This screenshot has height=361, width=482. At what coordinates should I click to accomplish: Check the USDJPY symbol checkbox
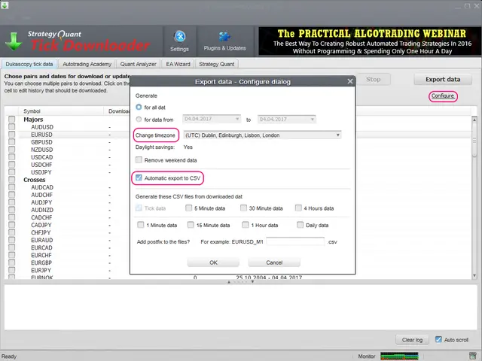coord(12,172)
